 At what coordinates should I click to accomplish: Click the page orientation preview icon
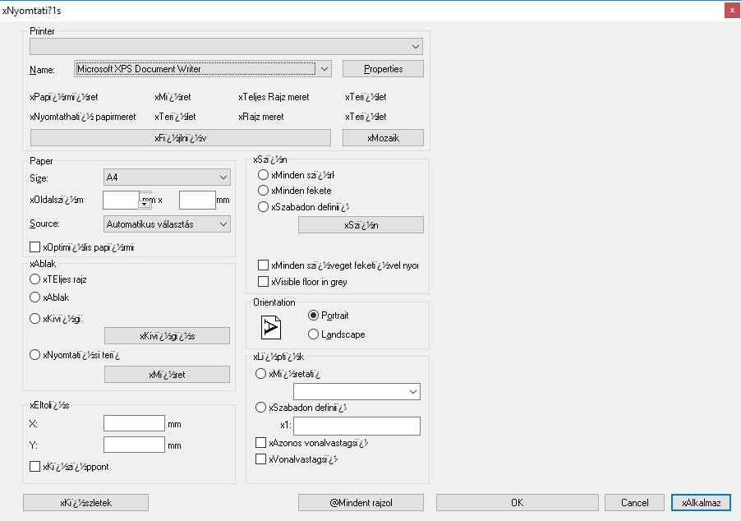click(271, 326)
